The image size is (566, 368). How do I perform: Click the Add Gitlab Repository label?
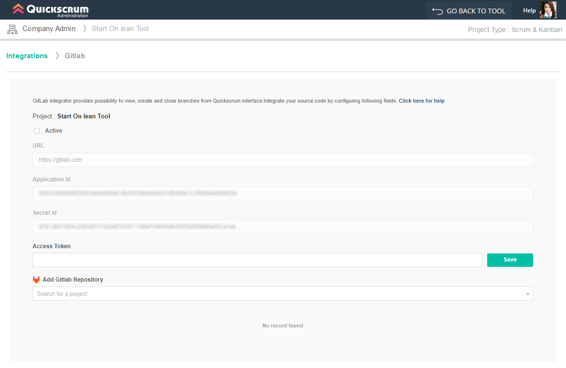pos(73,280)
